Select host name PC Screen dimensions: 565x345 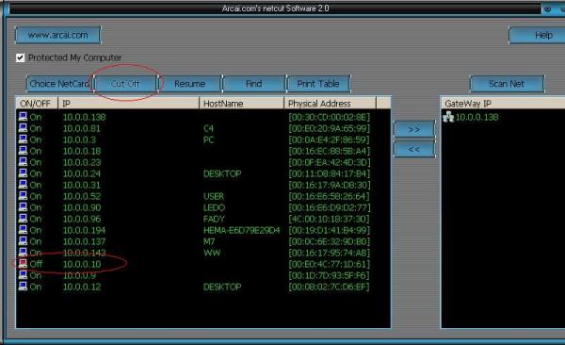pos(209,140)
